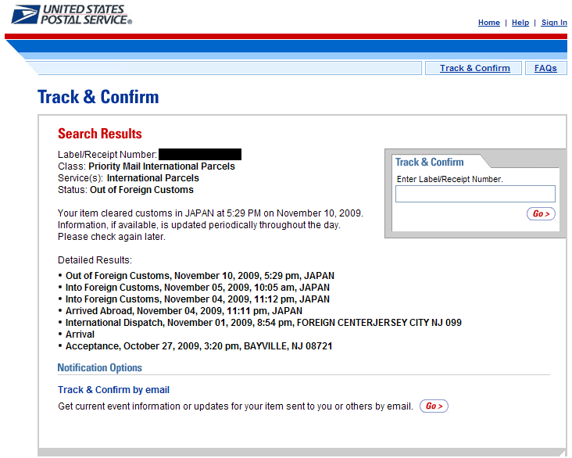Click 'Into Foreign Customs, November 04' entry
This screenshot has width=572, height=458.
[198, 299]
